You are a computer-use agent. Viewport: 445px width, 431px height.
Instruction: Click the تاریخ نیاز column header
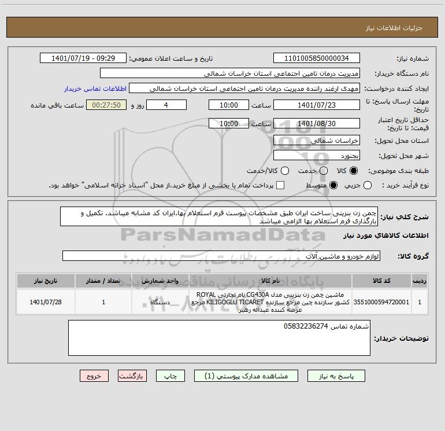point(46,281)
